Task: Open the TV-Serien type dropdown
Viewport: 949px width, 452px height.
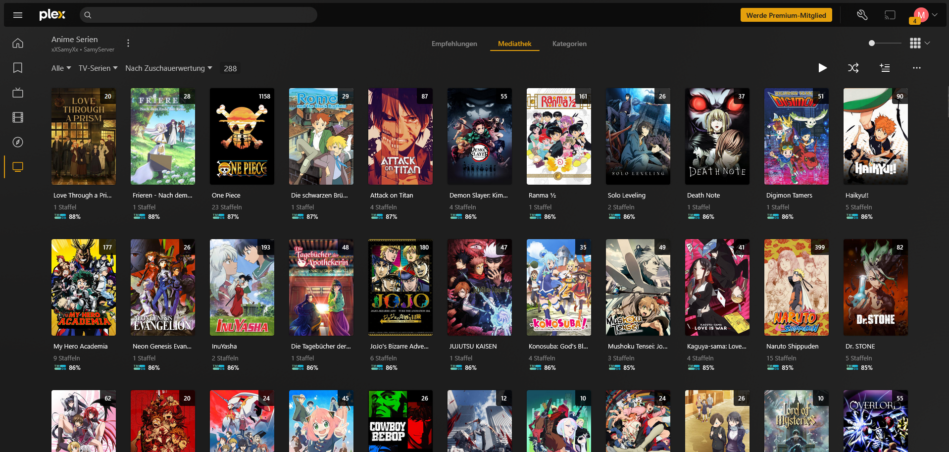Action: (98, 68)
